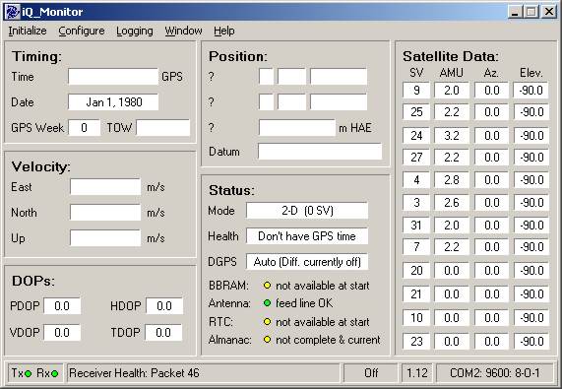562x389 pixels.
Task: Click the Mode field showing 2-D (0 SV)
Action: click(x=307, y=211)
